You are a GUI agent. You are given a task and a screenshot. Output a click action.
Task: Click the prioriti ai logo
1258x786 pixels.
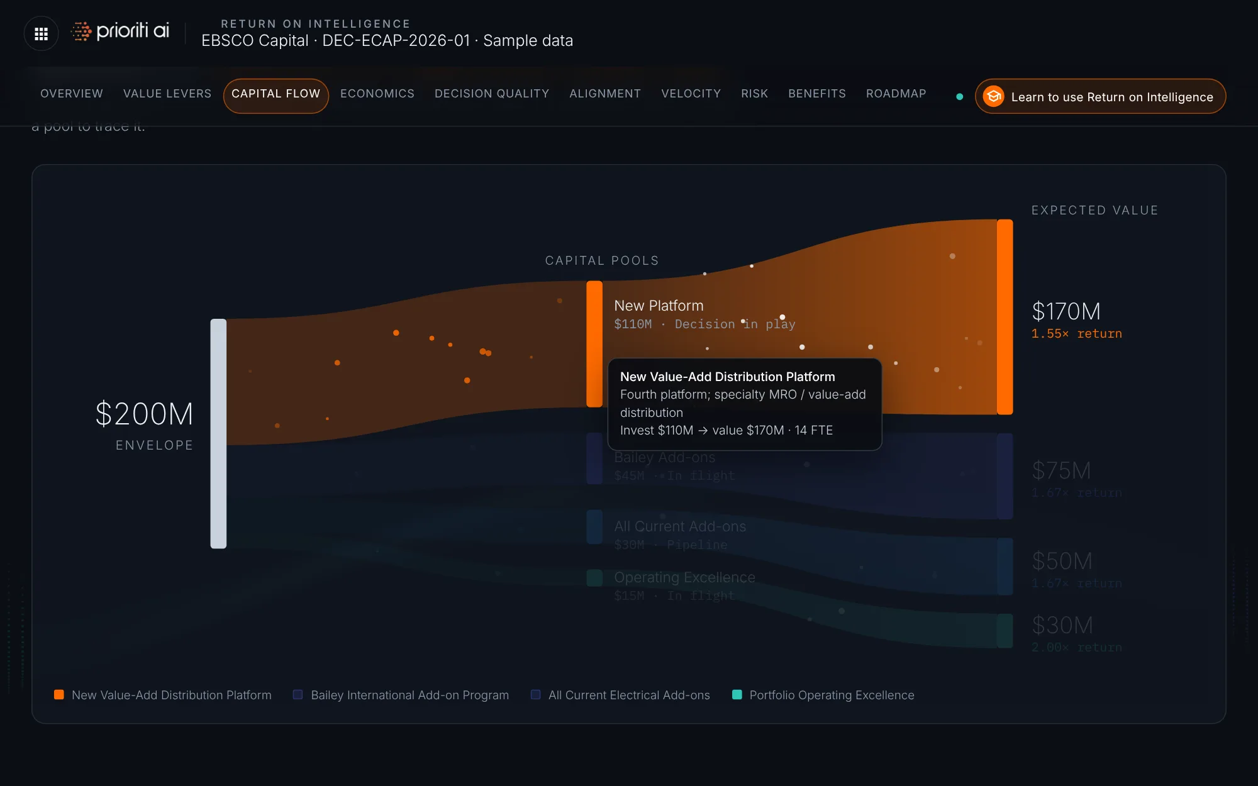(120, 31)
